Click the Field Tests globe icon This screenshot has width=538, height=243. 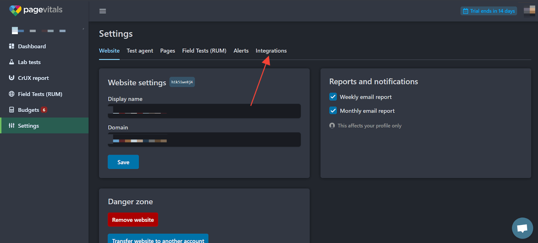(x=11, y=94)
